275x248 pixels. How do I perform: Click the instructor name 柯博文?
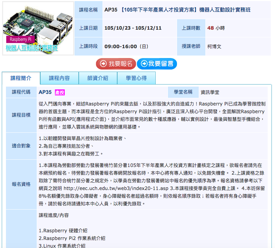coord(214,46)
